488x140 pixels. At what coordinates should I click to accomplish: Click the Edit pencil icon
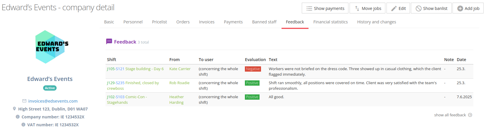pyautogui.click(x=394, y=8)
